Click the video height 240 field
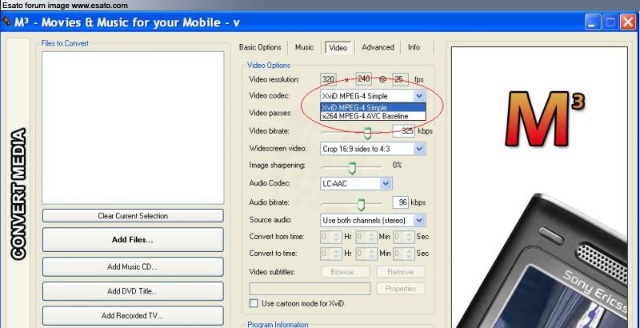 pyautogui.click(x=364, y=78)
